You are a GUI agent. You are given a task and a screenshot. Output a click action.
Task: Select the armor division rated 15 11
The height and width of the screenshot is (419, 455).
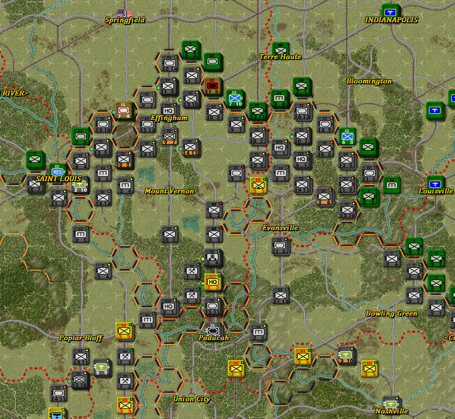point(213,307)
